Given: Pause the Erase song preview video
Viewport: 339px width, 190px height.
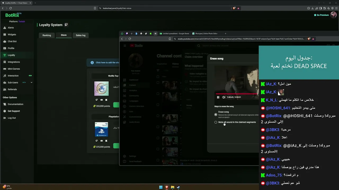Looking at the screenshot, I should [218, 97].
